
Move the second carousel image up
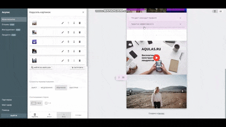tap(68, 32)
